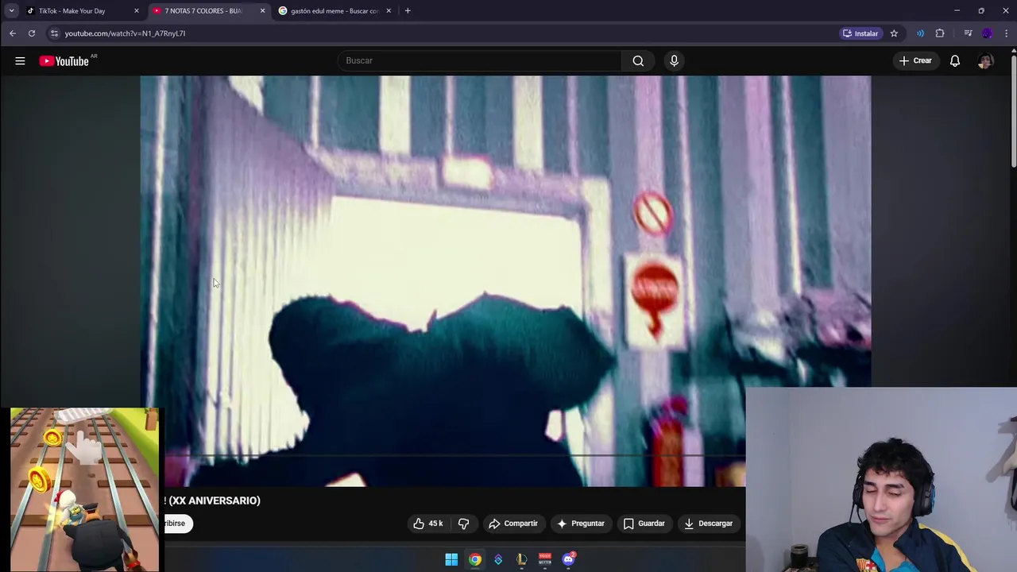Close the 7 NOTAS 7 COLORES tab

click(263, 11)
